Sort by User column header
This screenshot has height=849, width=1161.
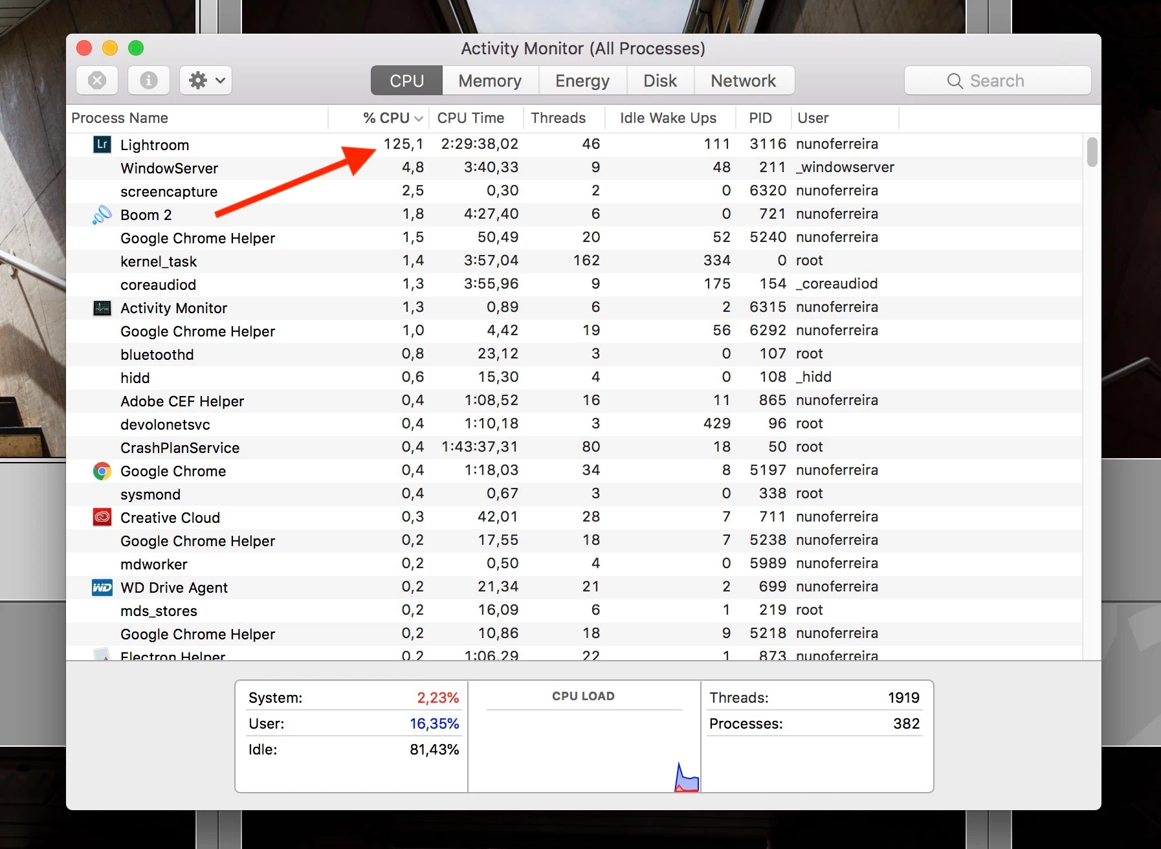click(845, 118)
